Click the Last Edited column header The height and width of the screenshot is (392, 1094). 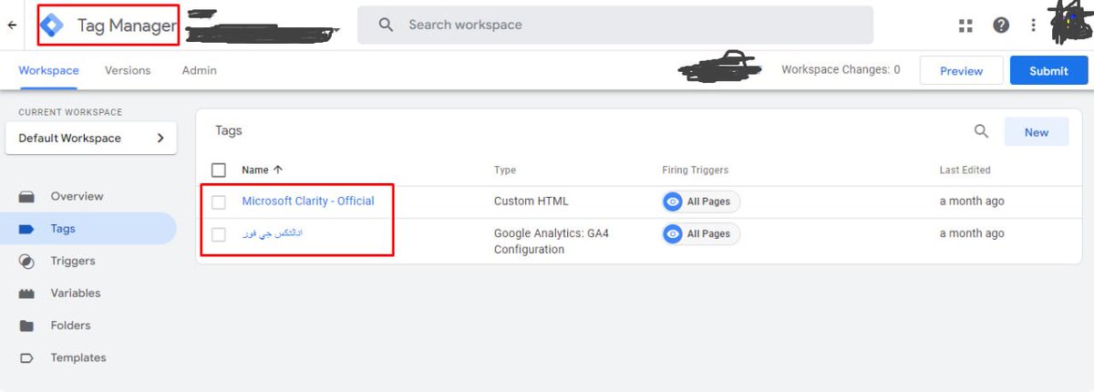pos(965,170)
